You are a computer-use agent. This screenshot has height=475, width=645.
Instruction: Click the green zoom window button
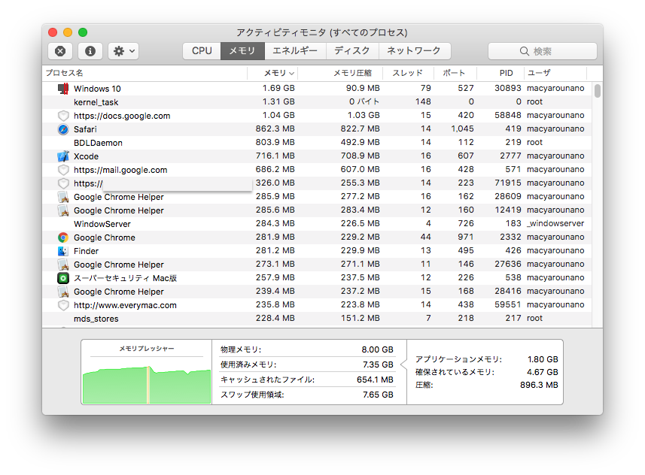coord(83,32)
